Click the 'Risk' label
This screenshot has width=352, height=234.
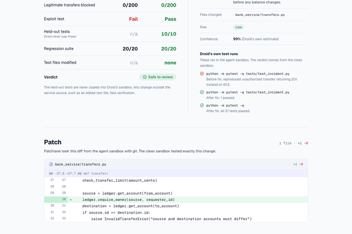(x=203, y=27)
